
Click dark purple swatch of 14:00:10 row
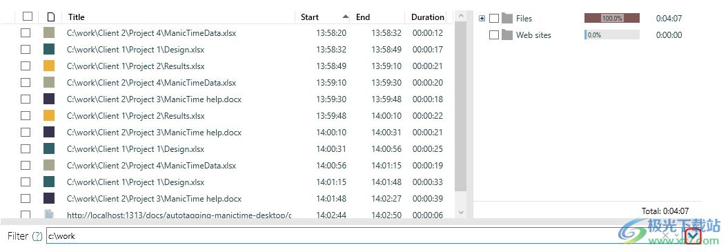coord(49,132)
